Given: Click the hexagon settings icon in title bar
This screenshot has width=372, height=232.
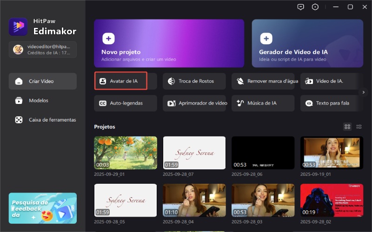Looking at the screenshot, I should coord(316,7).
